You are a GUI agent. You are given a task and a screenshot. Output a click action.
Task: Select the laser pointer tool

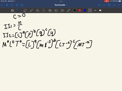(69, 10)
